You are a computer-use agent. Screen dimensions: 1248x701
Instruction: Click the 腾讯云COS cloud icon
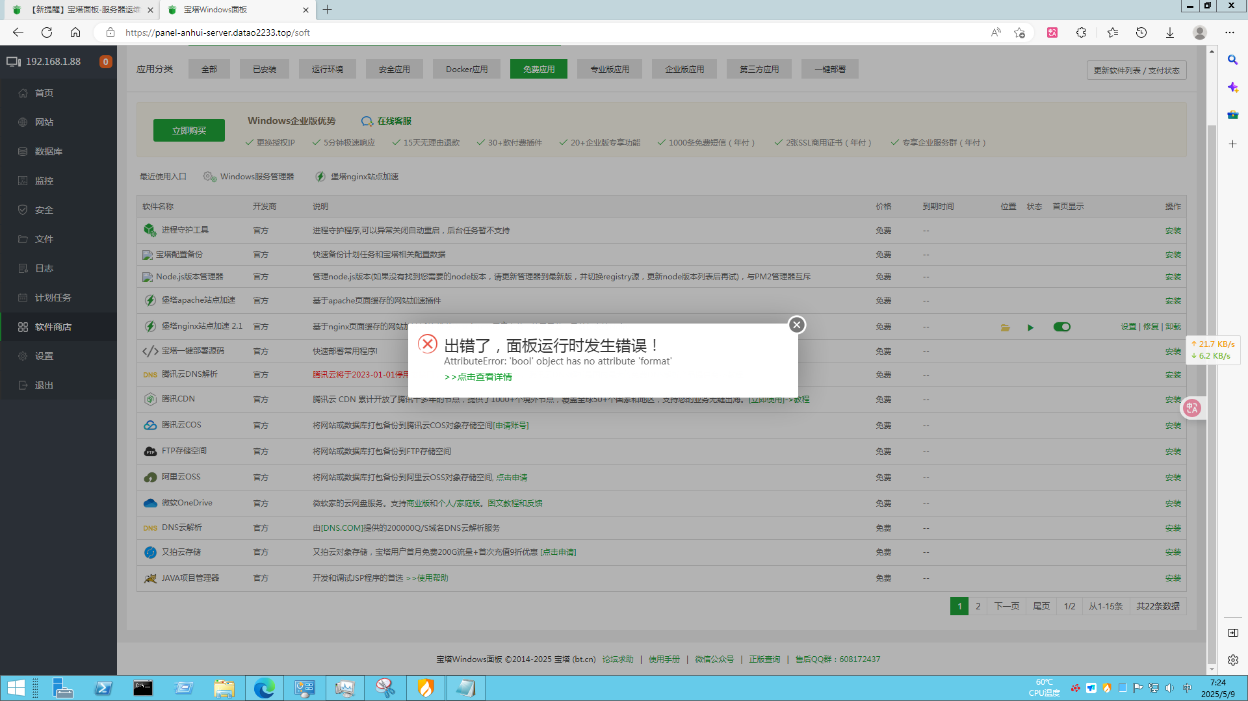(x=150, y=425)
